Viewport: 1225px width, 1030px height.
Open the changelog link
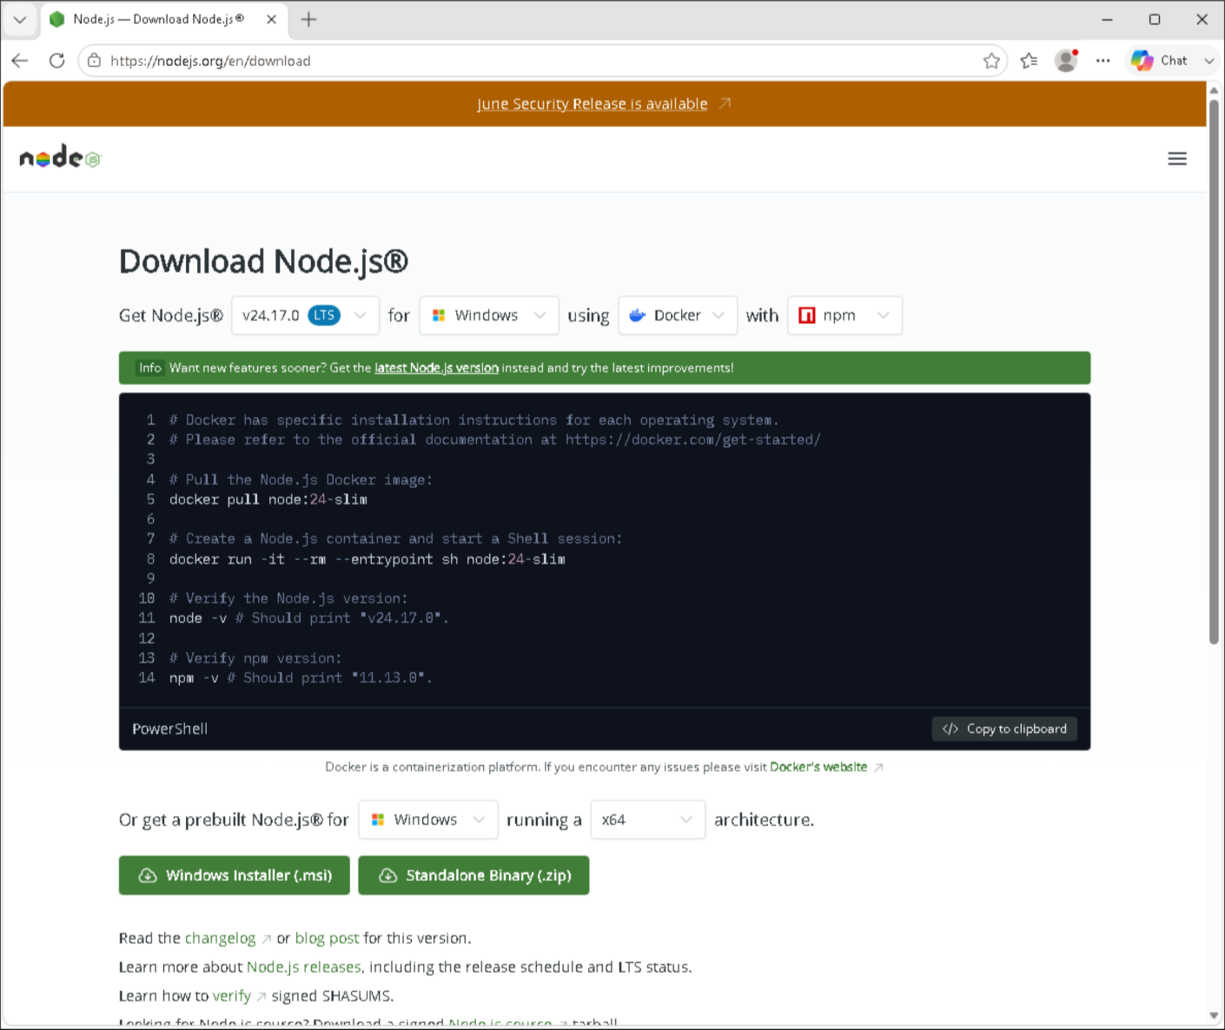click(220, 938)
